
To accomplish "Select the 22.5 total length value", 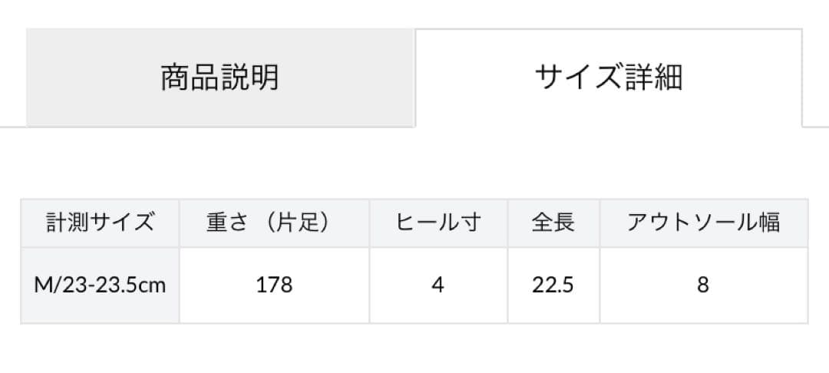I will (x=553, y=286).
